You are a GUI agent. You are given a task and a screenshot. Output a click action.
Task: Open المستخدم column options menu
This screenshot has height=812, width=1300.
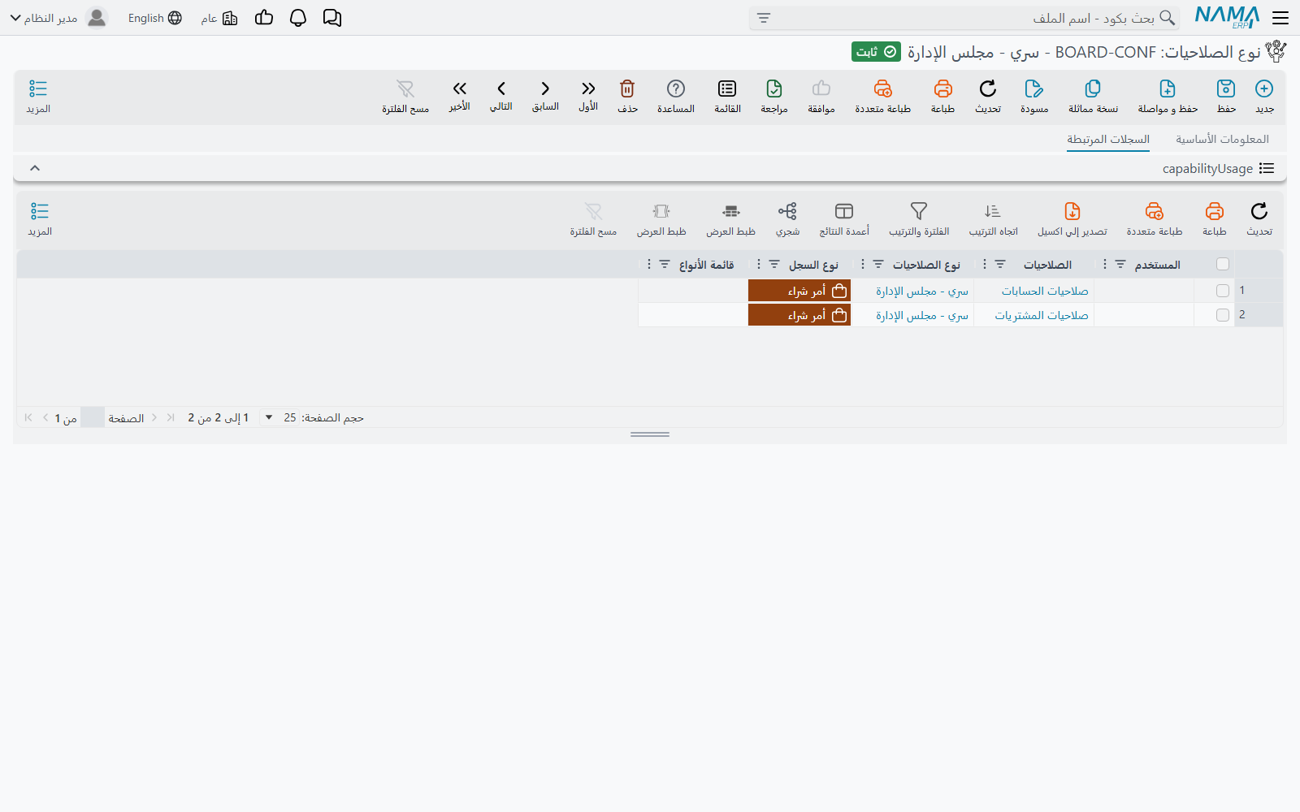[1105, 265]
